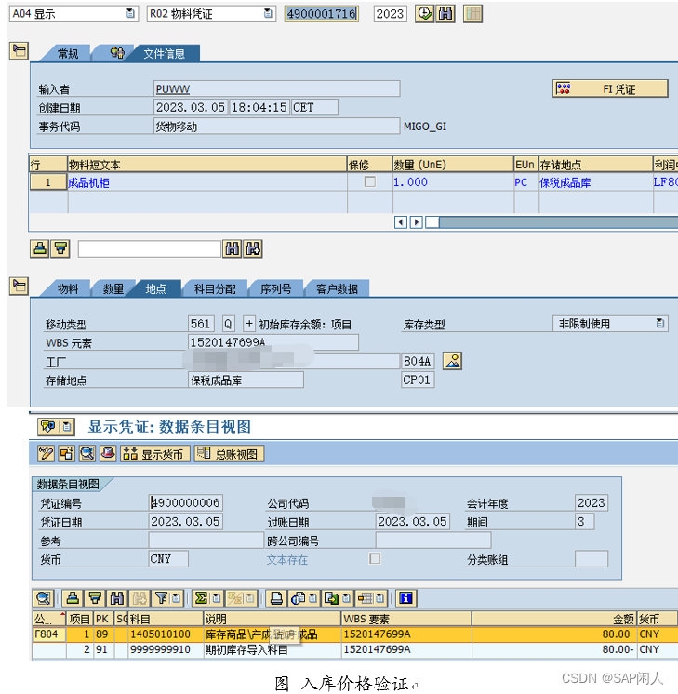Click the PUWW user link

(x=173, y=89)
